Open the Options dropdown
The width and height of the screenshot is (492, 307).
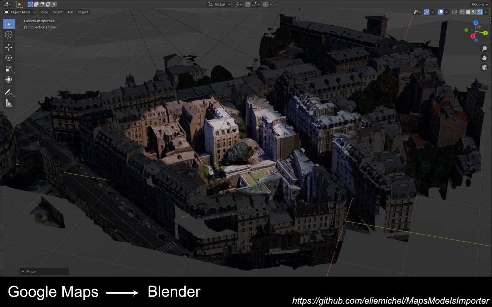click(480, 4)
